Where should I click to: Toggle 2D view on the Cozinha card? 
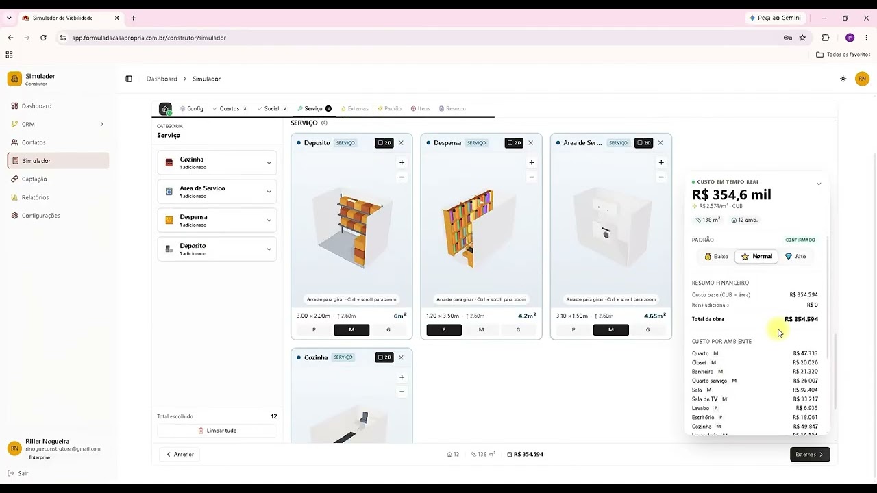pyautogui.click(x=384, y=357)
